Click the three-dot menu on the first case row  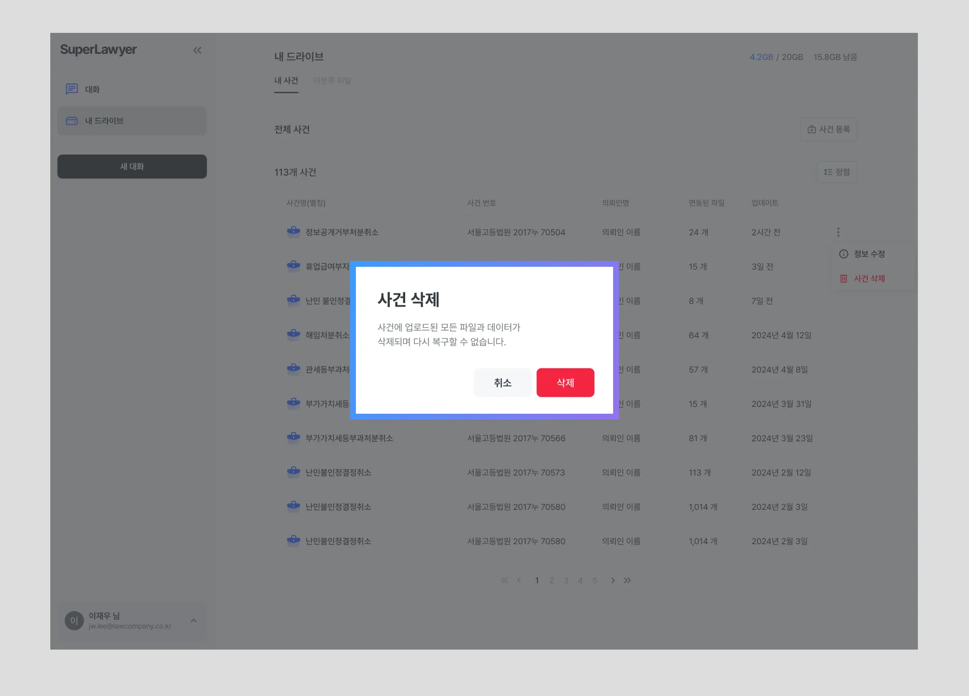coord(838,232)
